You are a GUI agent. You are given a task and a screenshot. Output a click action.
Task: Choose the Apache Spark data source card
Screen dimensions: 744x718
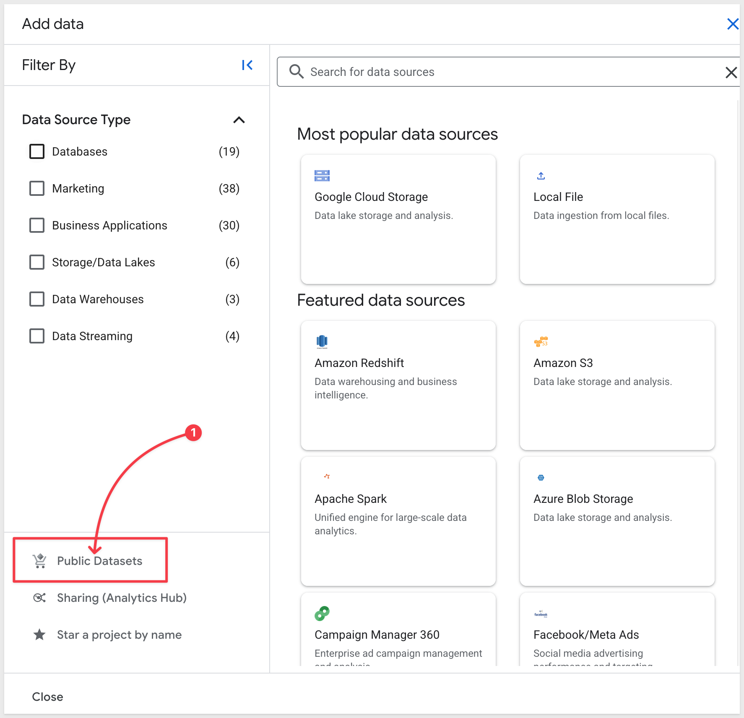pyautogui.click(x=398, y=521)
